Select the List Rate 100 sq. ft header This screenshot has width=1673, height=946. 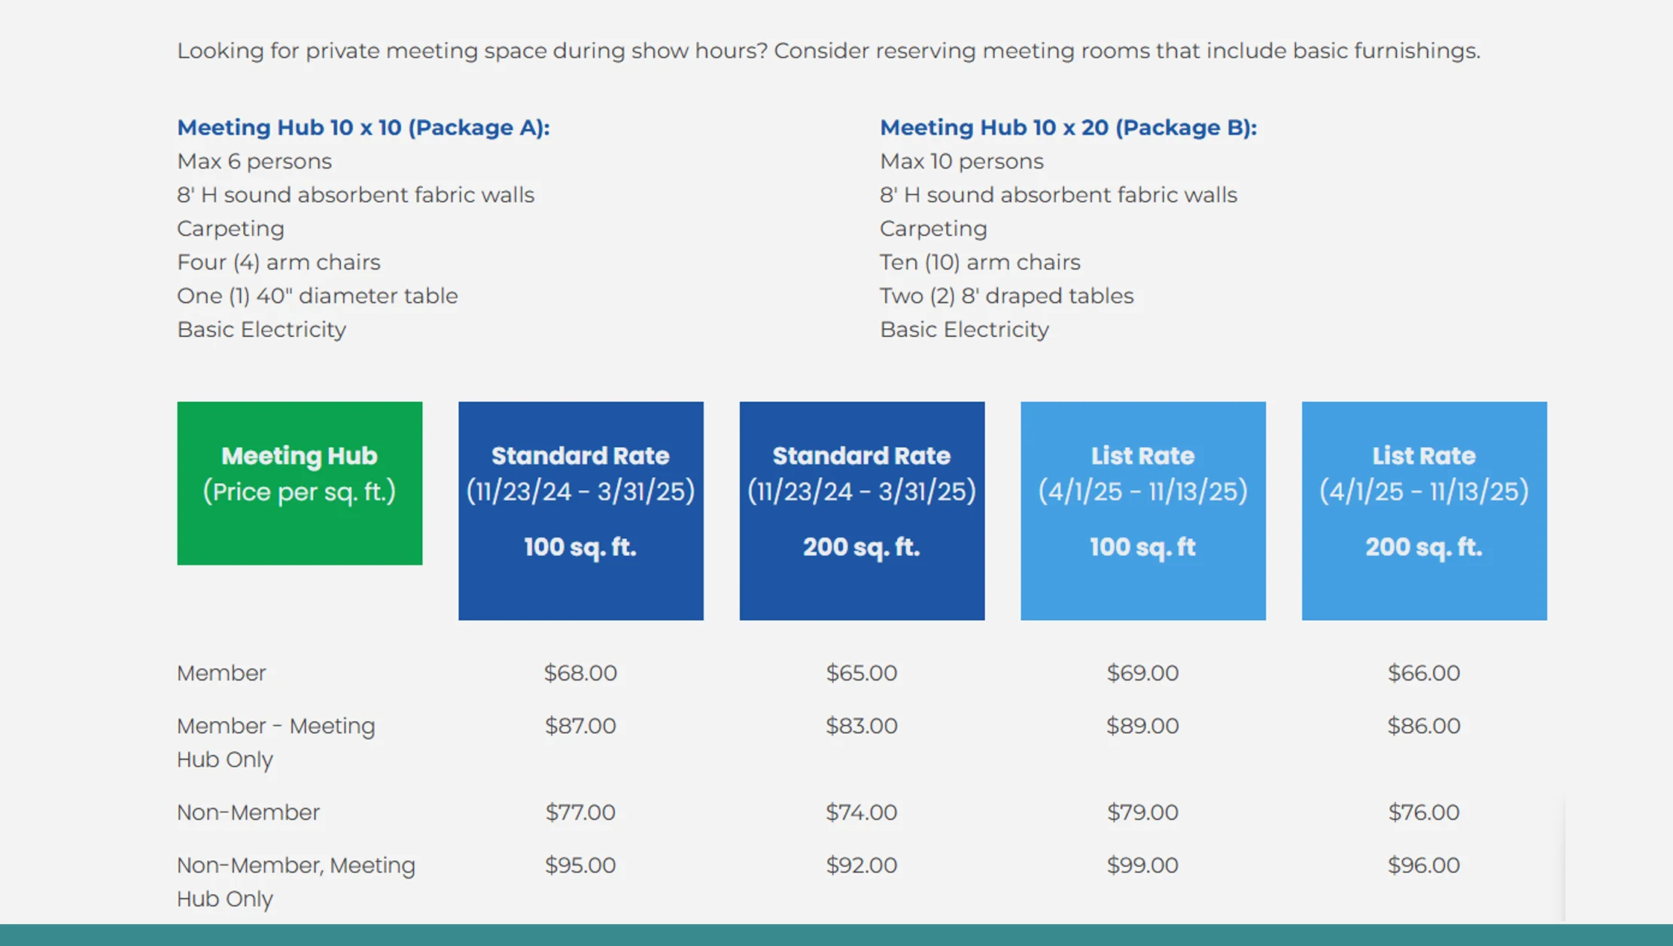[x=1142, y=510]
